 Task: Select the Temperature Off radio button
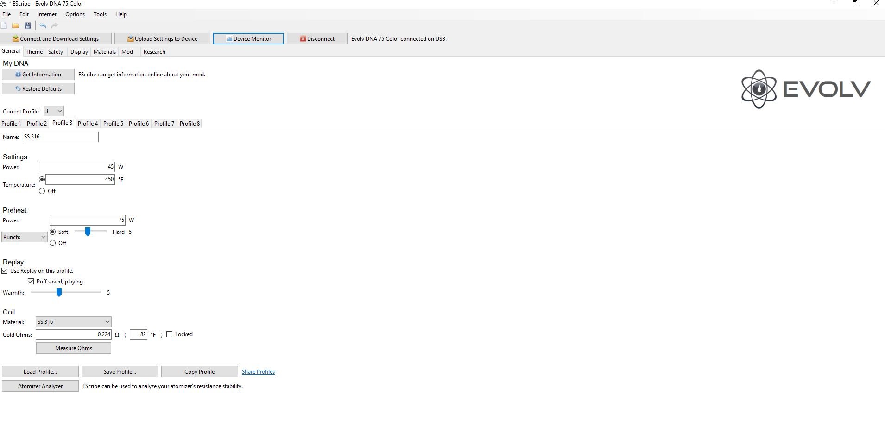click(x=42, y=191)
